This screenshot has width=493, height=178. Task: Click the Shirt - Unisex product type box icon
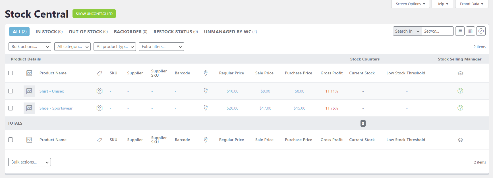tap(100, 91)
